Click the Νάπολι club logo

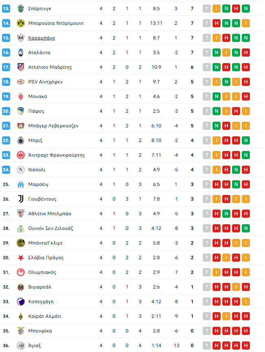(21, 170)
